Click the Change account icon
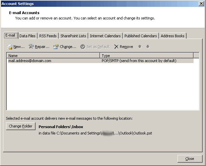 (56, 47)
